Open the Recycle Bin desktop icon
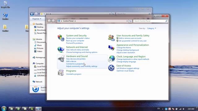 [5, 5]
